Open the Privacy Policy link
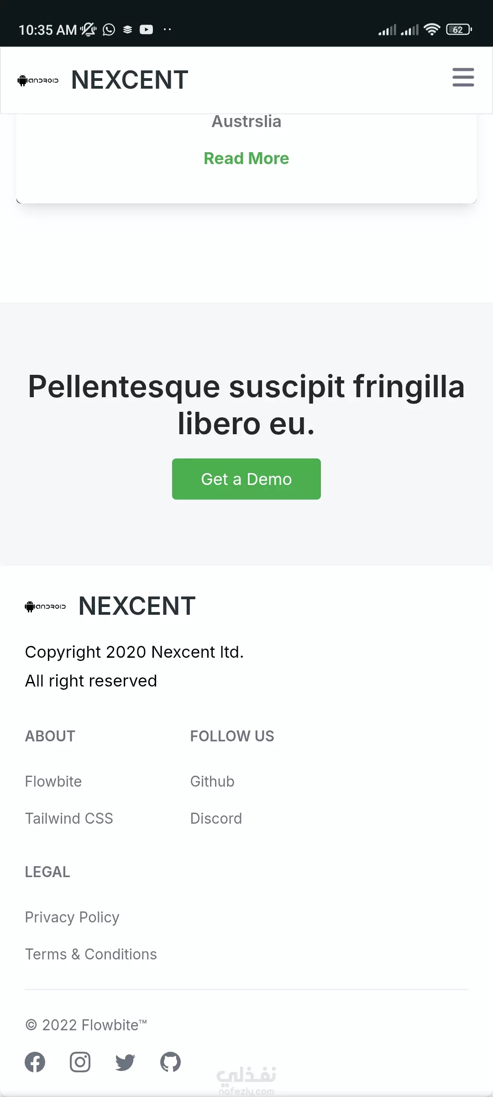This screenshot has width=493, height=1097. tap(72, 917)
